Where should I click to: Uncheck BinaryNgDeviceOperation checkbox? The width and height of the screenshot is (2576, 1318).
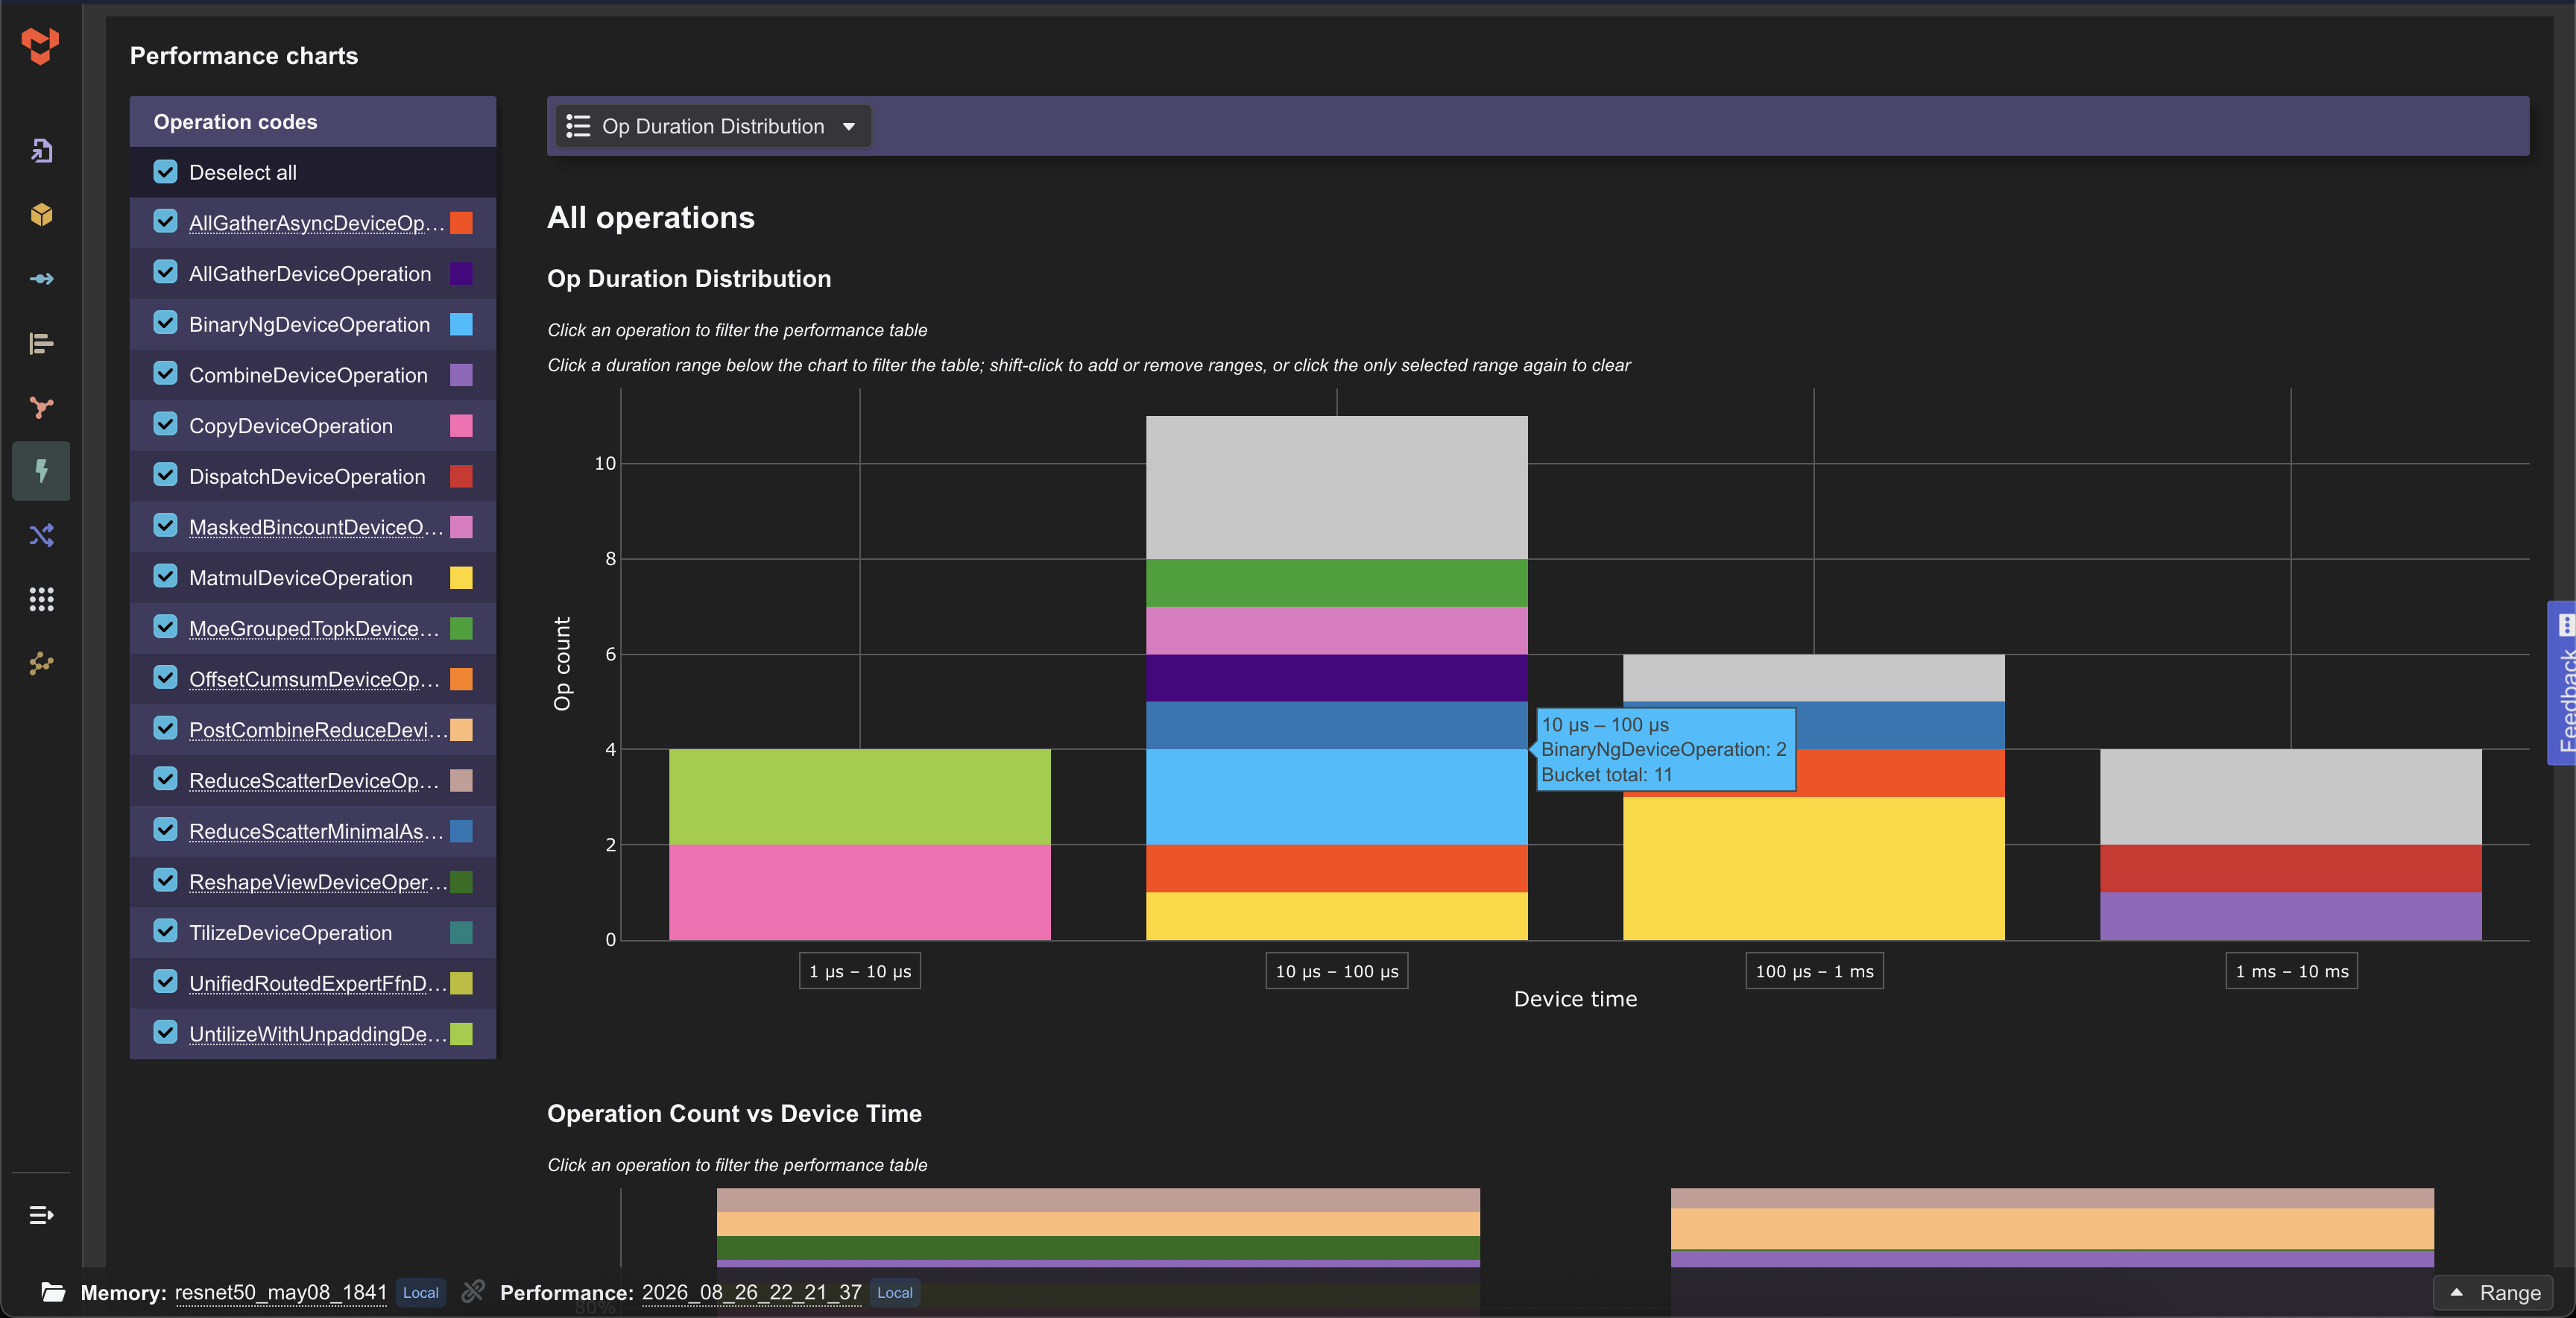(x=165, y=324)
